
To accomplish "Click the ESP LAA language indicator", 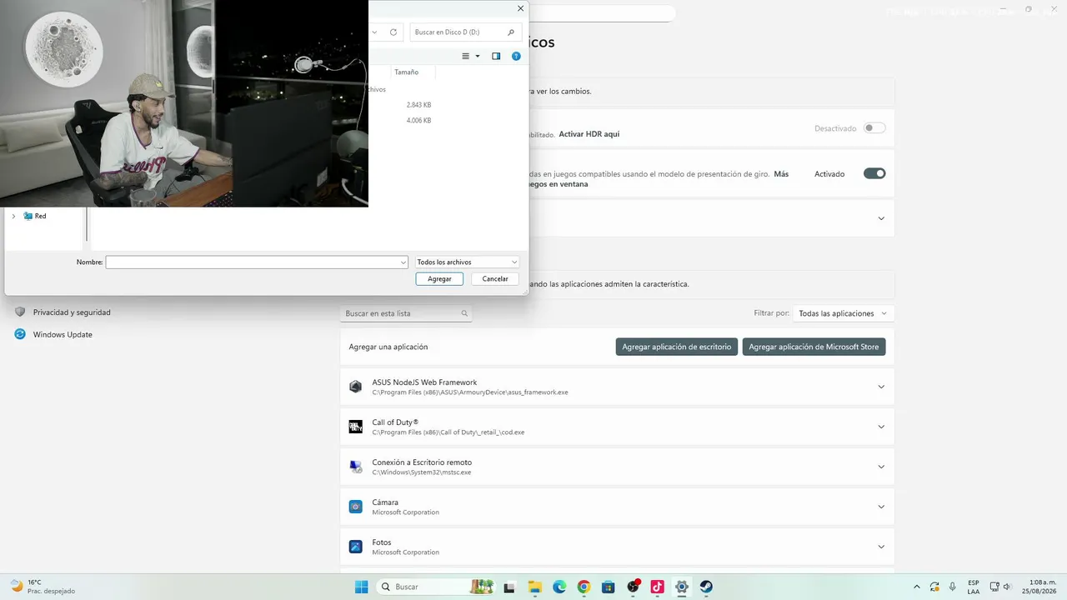I will 974,587.
